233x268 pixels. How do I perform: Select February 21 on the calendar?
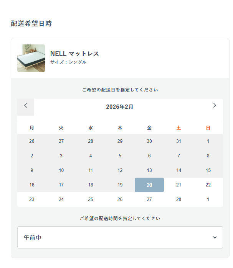pyautogui.click(x=178, y=185)
